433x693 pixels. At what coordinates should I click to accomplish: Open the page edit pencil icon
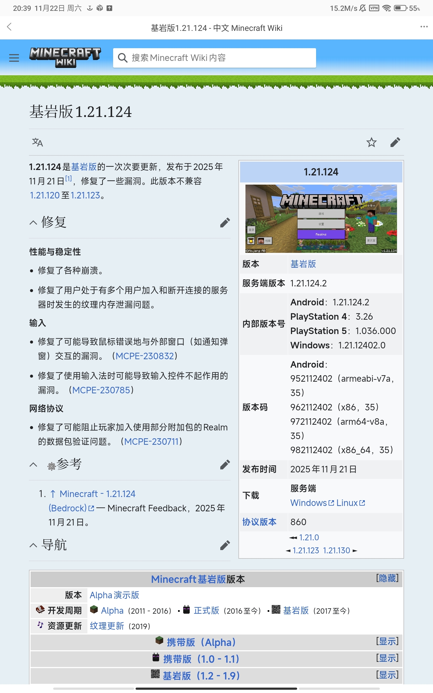pyautogui.click(x=396, y=142)
